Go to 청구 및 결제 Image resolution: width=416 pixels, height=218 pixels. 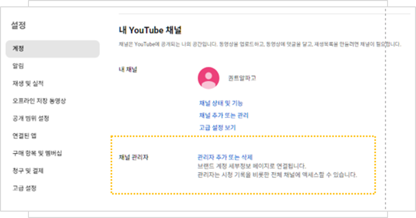pos(28,171)
